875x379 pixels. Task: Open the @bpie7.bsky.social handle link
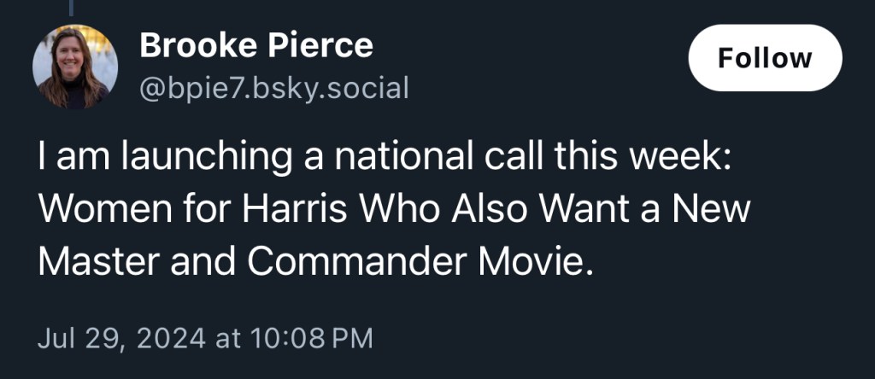click(273, 86)
